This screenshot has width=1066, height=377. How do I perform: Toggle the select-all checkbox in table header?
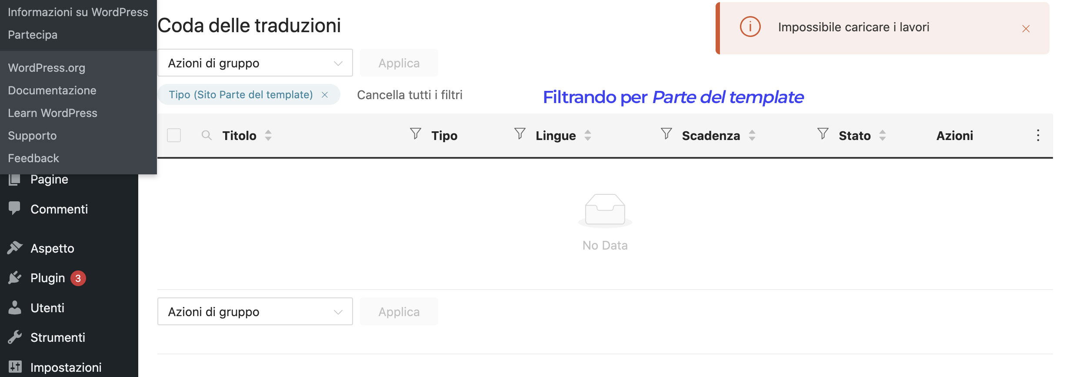click(x=174, y=135)
